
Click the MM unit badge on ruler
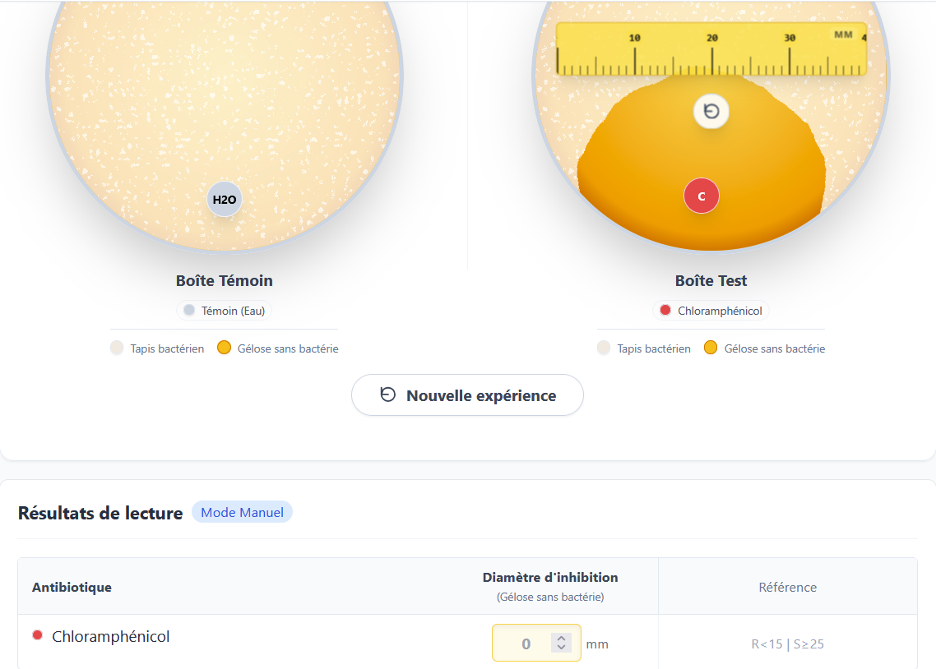click(x=843, y=35)
